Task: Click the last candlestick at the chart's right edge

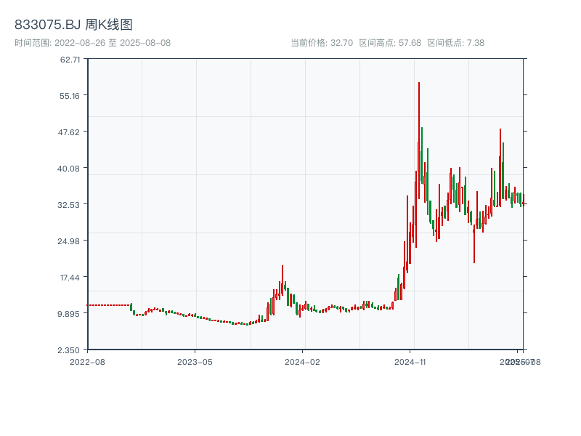Action: (x=523, y=201)
